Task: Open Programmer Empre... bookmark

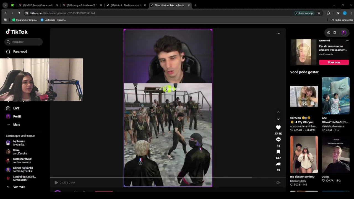Action: tap(24, 20)
